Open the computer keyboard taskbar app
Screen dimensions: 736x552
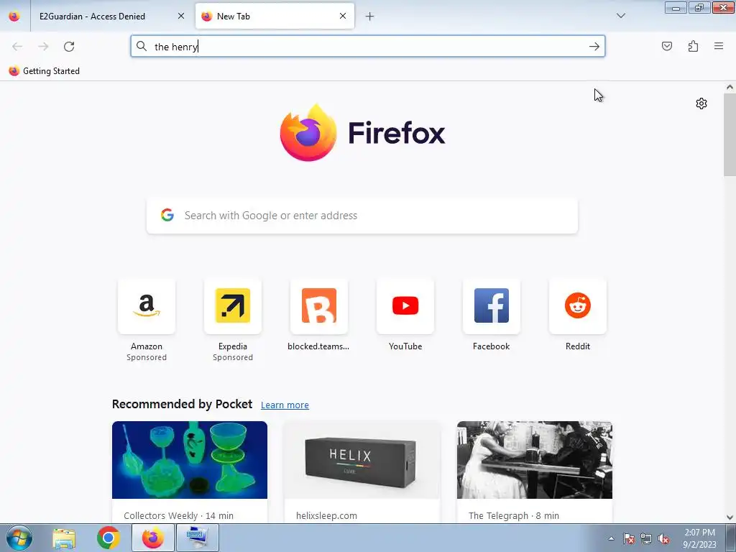point(197,538)
